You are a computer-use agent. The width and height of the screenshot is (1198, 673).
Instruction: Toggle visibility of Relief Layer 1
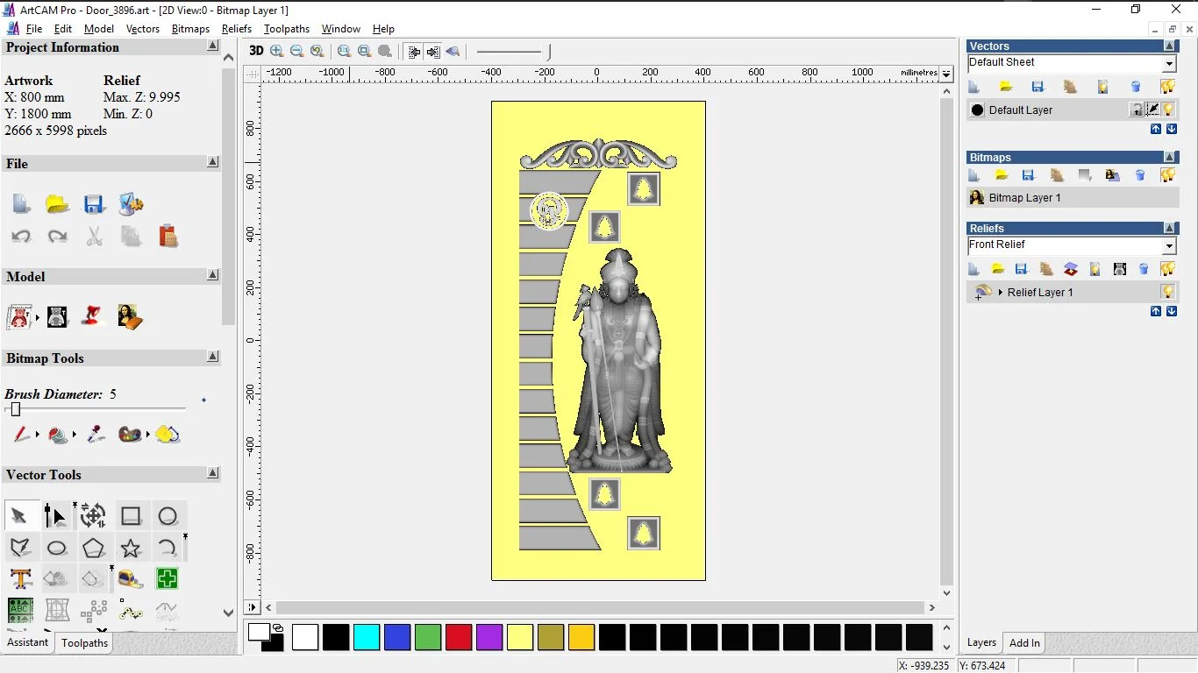click(1167, 292)
